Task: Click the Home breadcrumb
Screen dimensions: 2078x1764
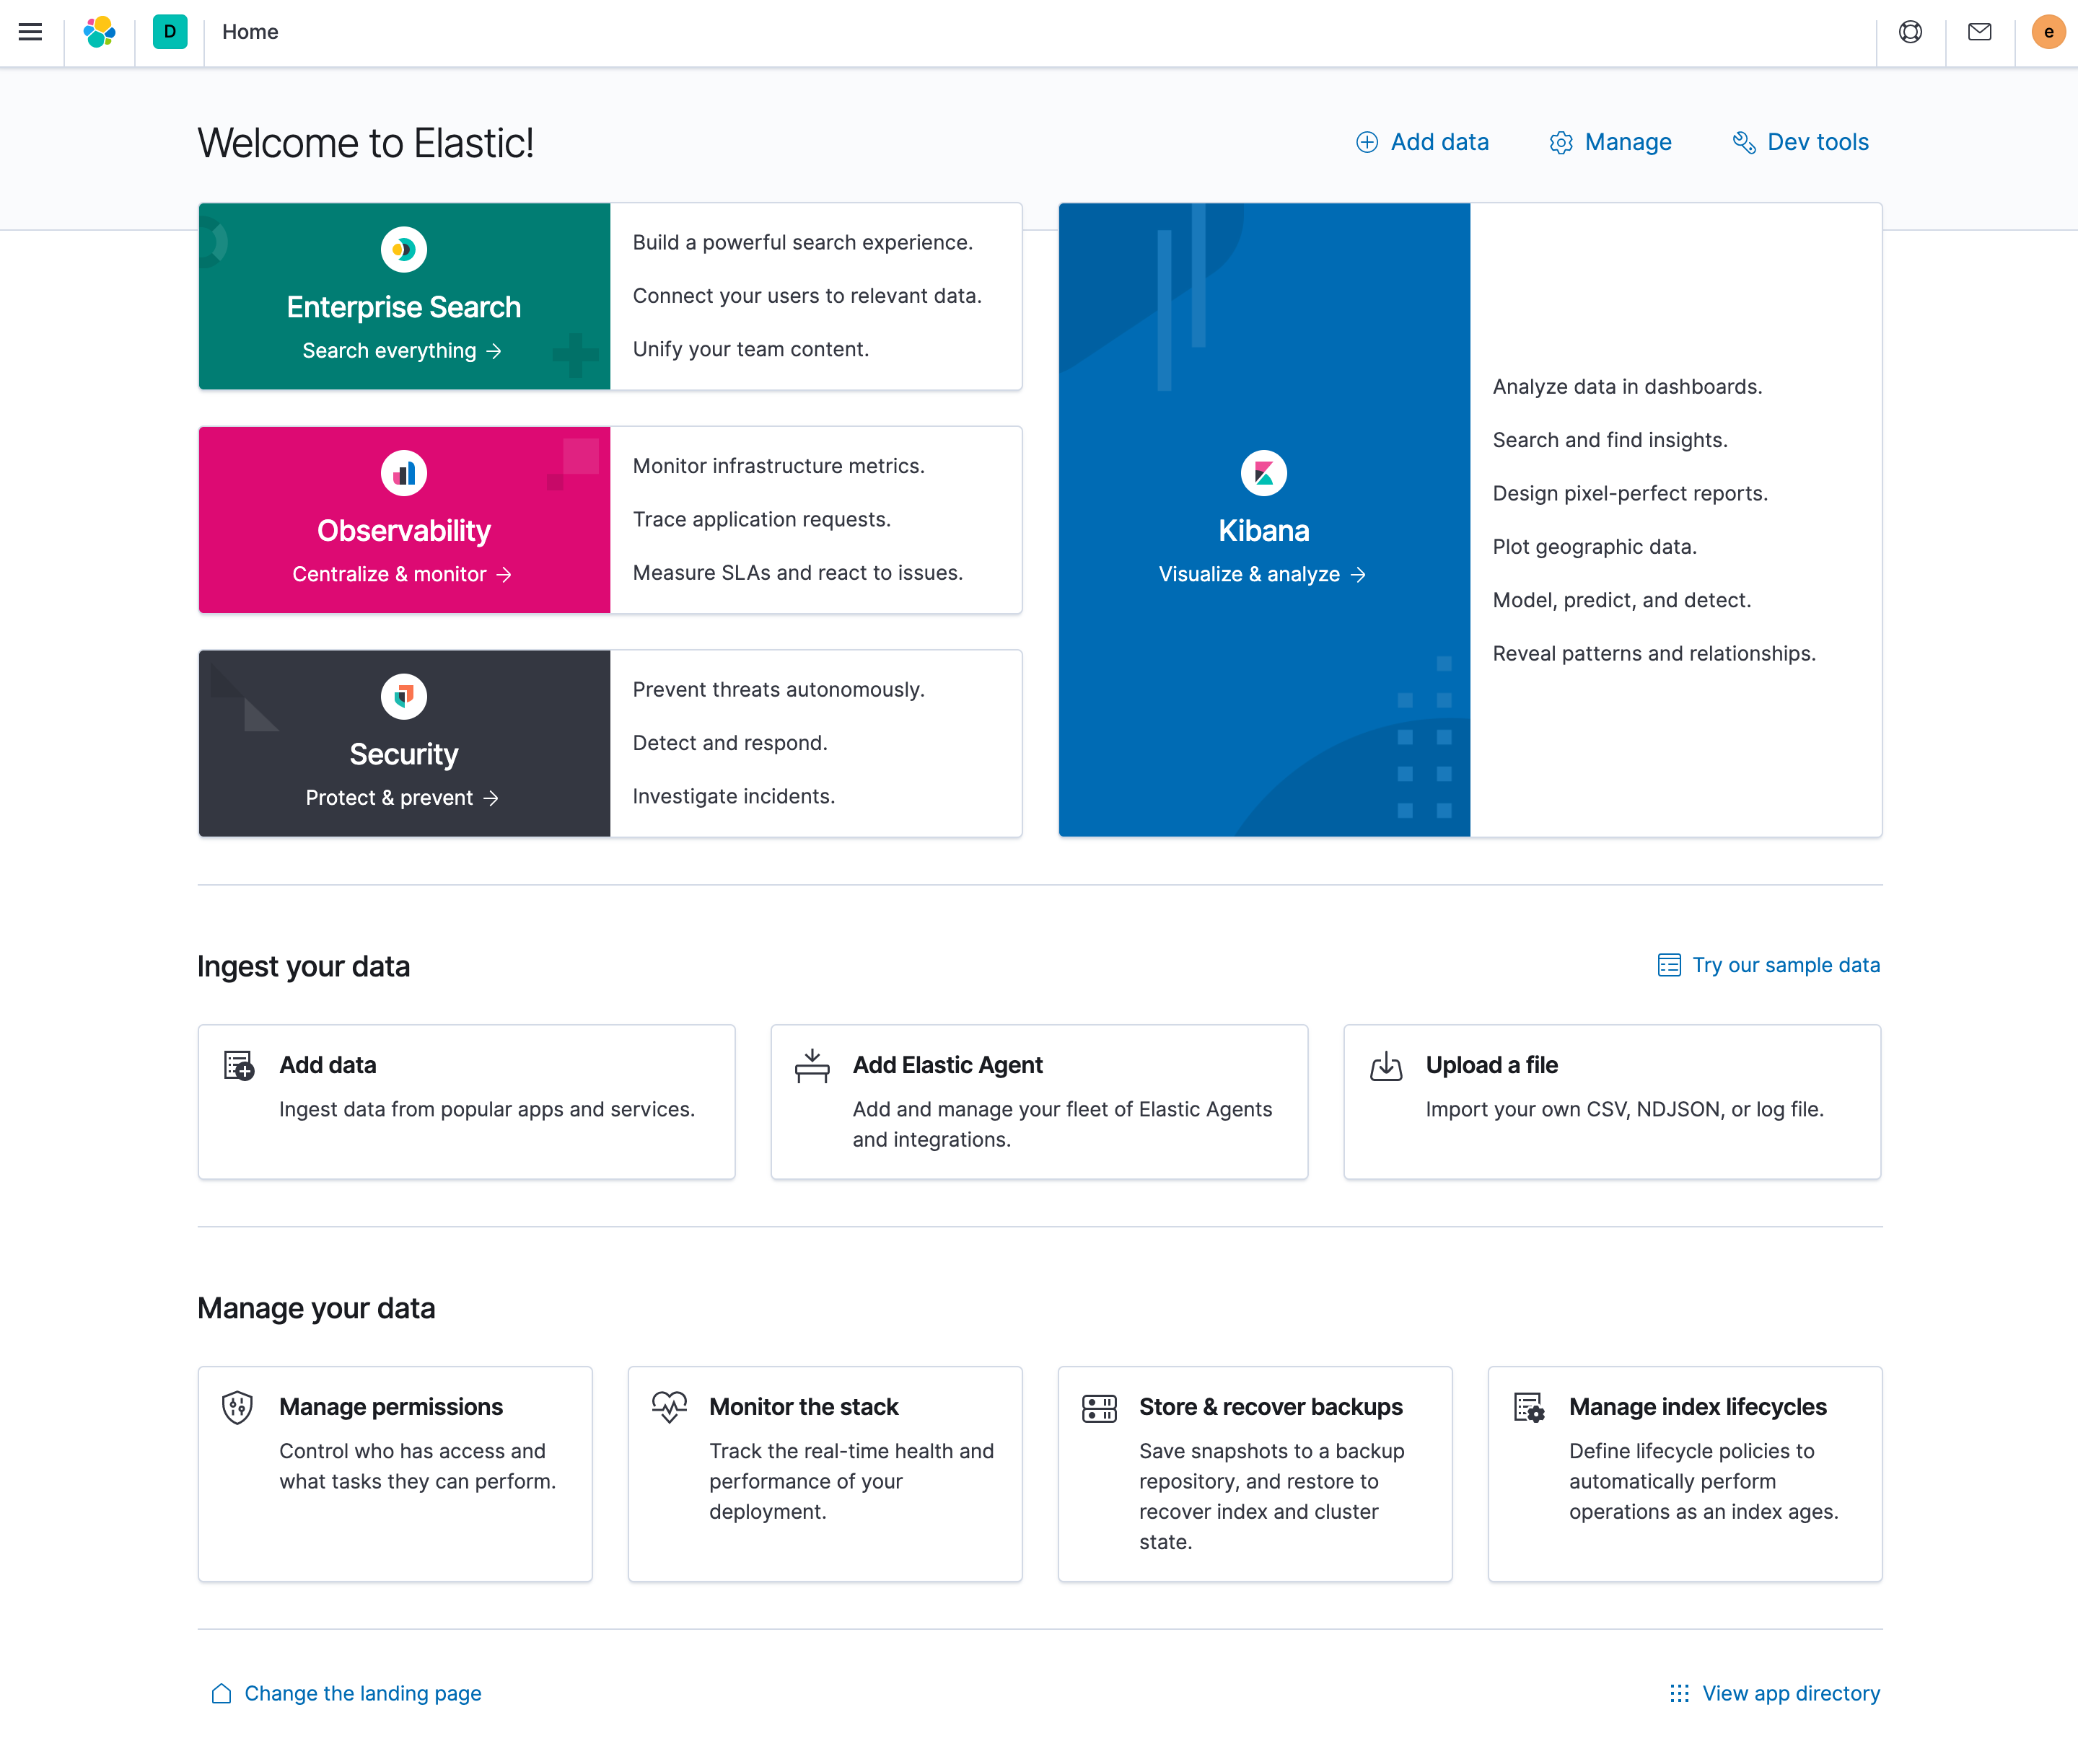Action: point(250,32)
